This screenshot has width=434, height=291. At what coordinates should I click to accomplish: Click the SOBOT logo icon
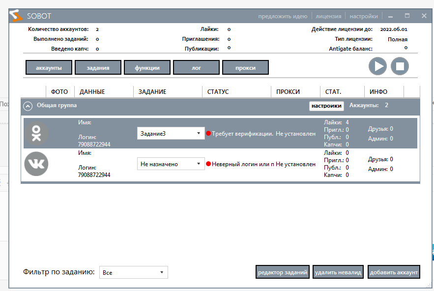click(16, 16)
